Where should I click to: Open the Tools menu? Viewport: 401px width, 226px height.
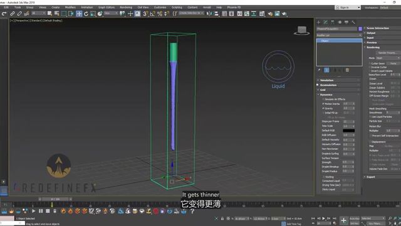pos(18,8)
